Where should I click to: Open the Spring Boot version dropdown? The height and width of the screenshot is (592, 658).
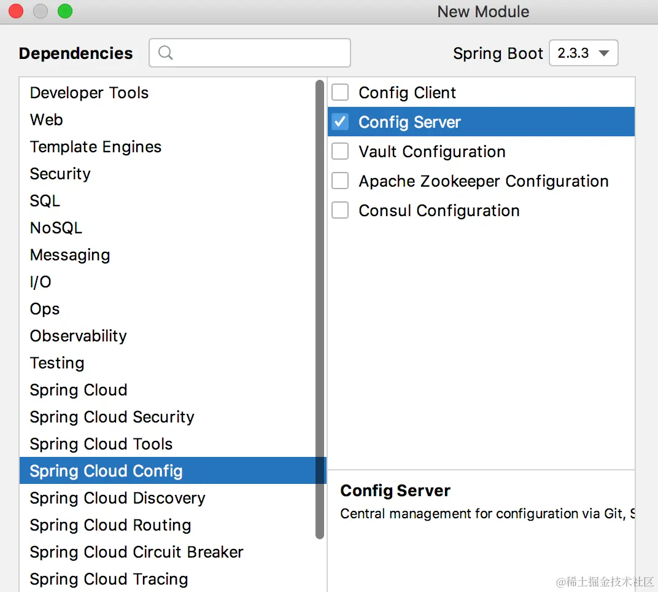point(583,53)
